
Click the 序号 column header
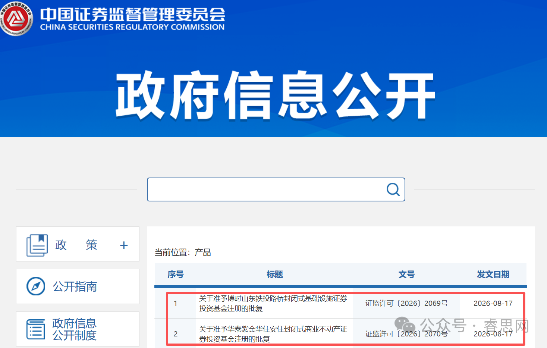(x=176, y=275)
